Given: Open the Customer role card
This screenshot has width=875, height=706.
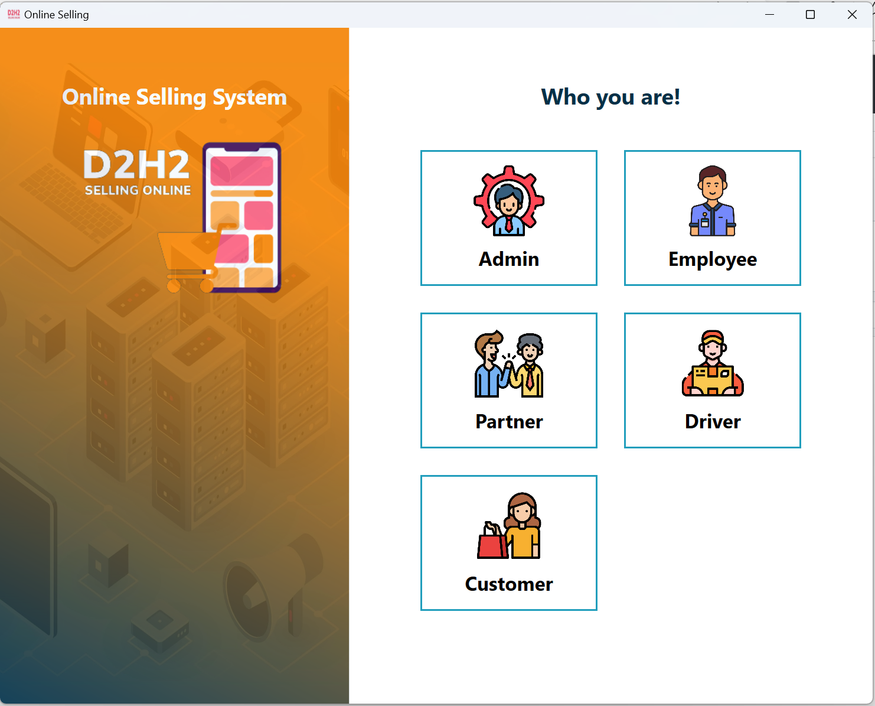Looking at the screenshot, I should [508, 542].
